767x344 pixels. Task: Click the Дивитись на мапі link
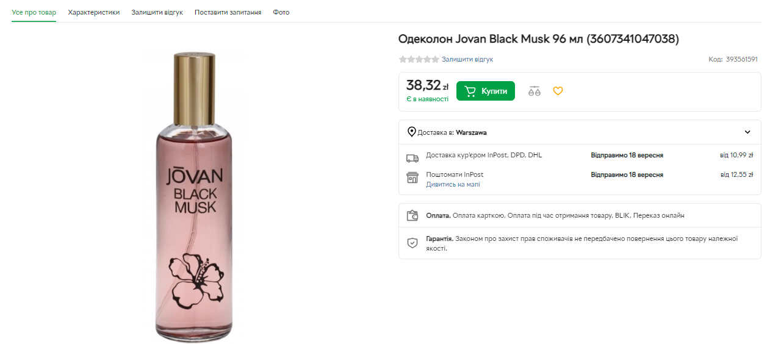point(453,184)
